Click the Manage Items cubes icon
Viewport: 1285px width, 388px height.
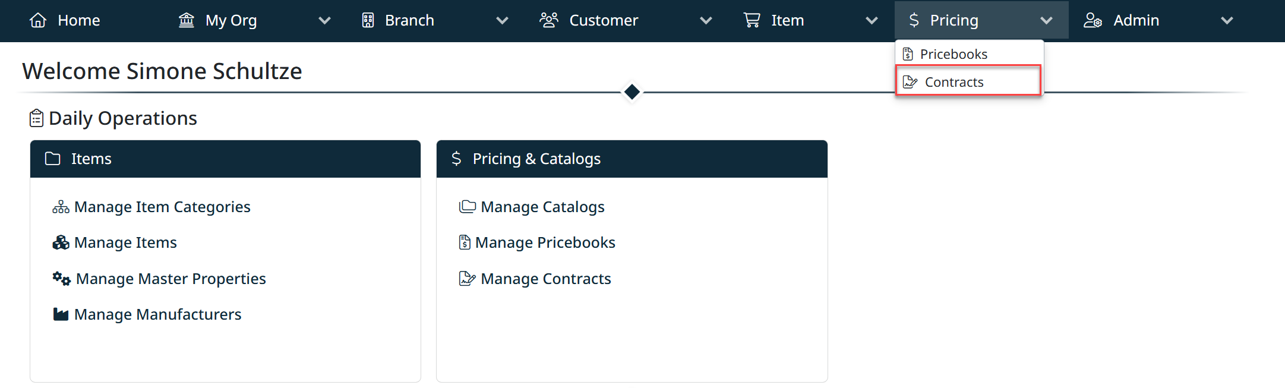pyautogui.click(x=61, y=243)
